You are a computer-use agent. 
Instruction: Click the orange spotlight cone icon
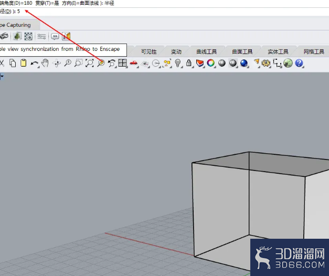tap(257, 62)
